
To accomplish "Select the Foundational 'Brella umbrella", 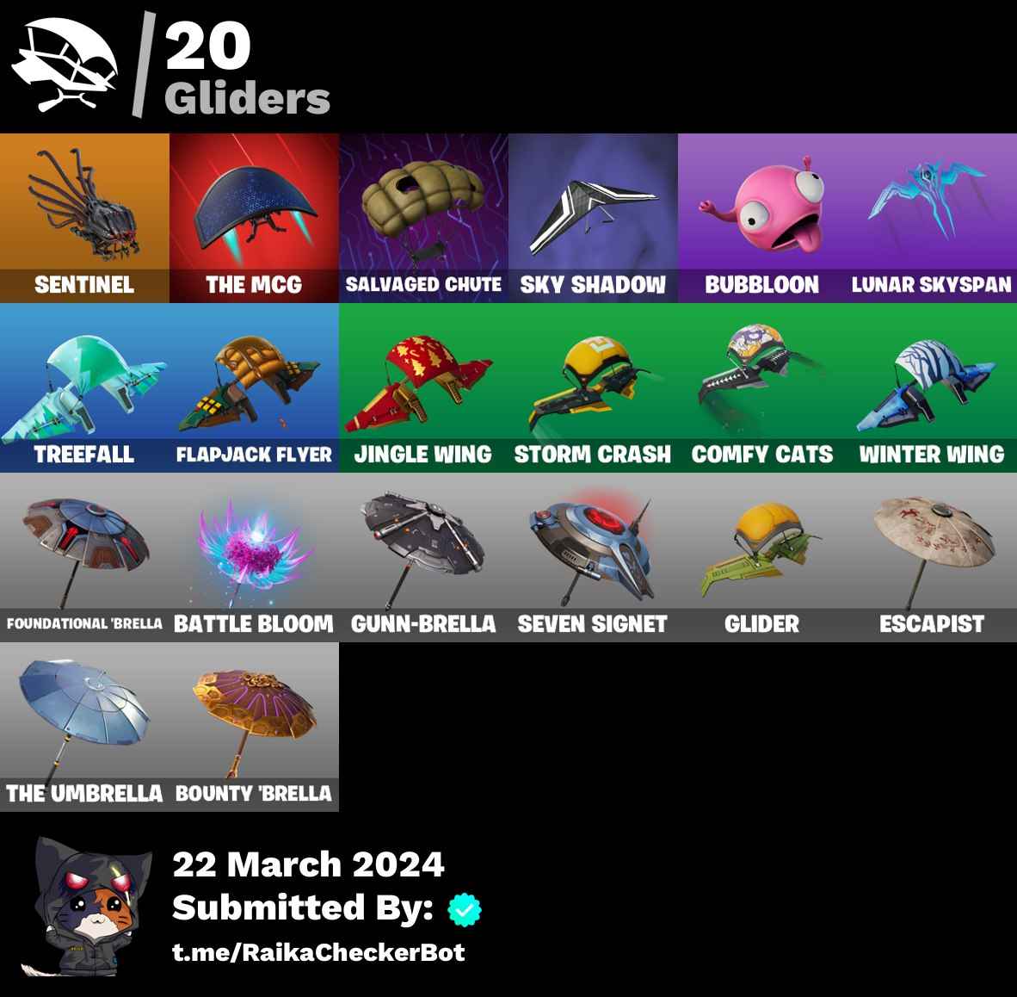I will 84,558.
